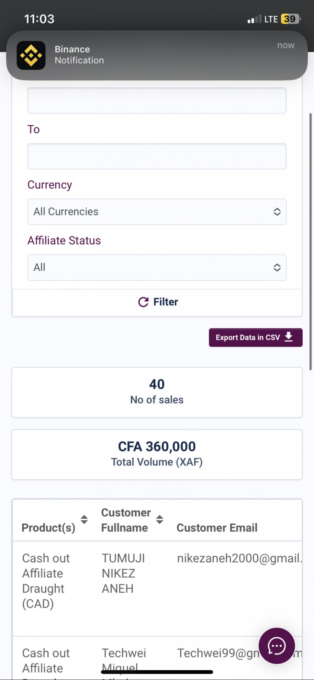
Task: Tap the signal strength bars icon
Action: pyautogui.click(x=254, y=19)
